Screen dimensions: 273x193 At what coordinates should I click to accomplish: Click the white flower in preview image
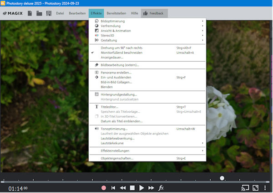click(x=220, y=114)
